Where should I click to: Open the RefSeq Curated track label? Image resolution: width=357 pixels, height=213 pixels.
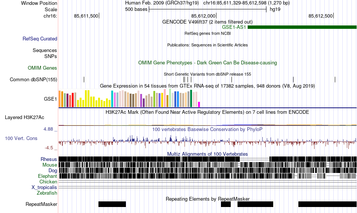point(40,39)
